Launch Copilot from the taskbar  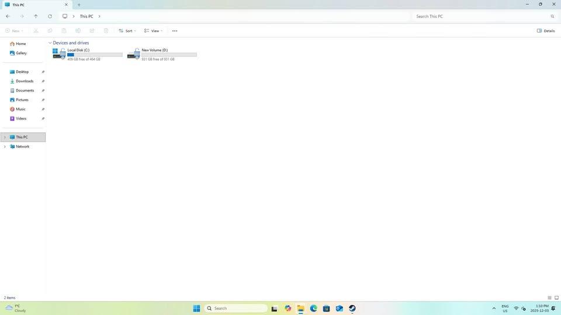coord(288,308)
